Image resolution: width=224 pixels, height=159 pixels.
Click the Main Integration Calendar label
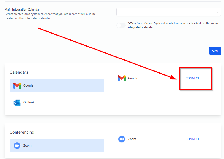point(22,10)
